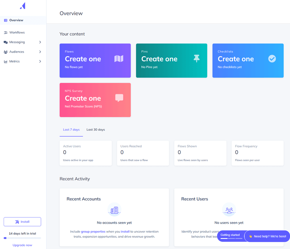This screenshot has width=290, height=249.
Task: Switch to the Last 30 days tab
Action: click(x=96, y=130)
